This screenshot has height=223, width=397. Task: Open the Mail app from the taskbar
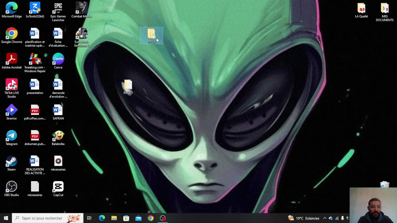click(x=138, y=218)
